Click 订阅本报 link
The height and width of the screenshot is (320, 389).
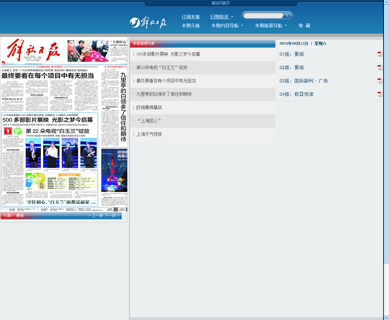191,17
